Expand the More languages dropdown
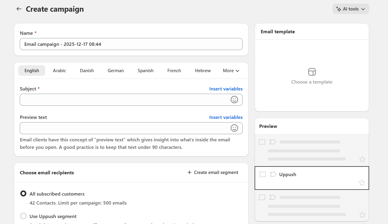Image resolution: width=388 pixels, height=224 pixels. (x=231, y=71)
